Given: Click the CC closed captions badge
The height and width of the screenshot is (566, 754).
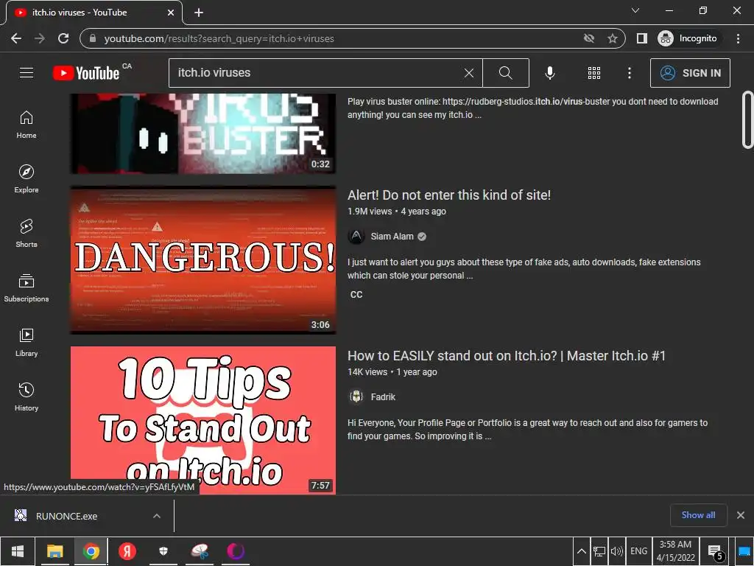Looking at the screenshot, I should tap(356, 295).
